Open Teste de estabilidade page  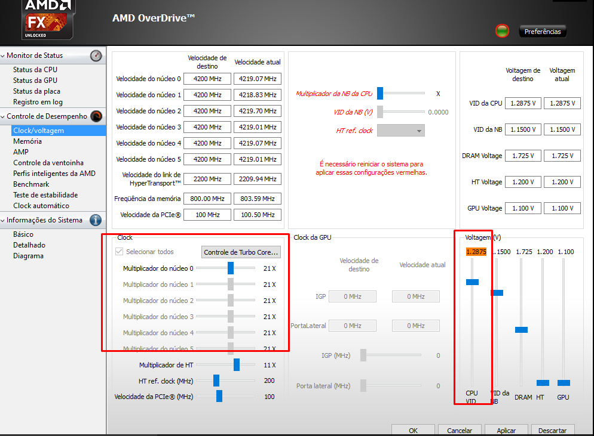coord(45,195)
